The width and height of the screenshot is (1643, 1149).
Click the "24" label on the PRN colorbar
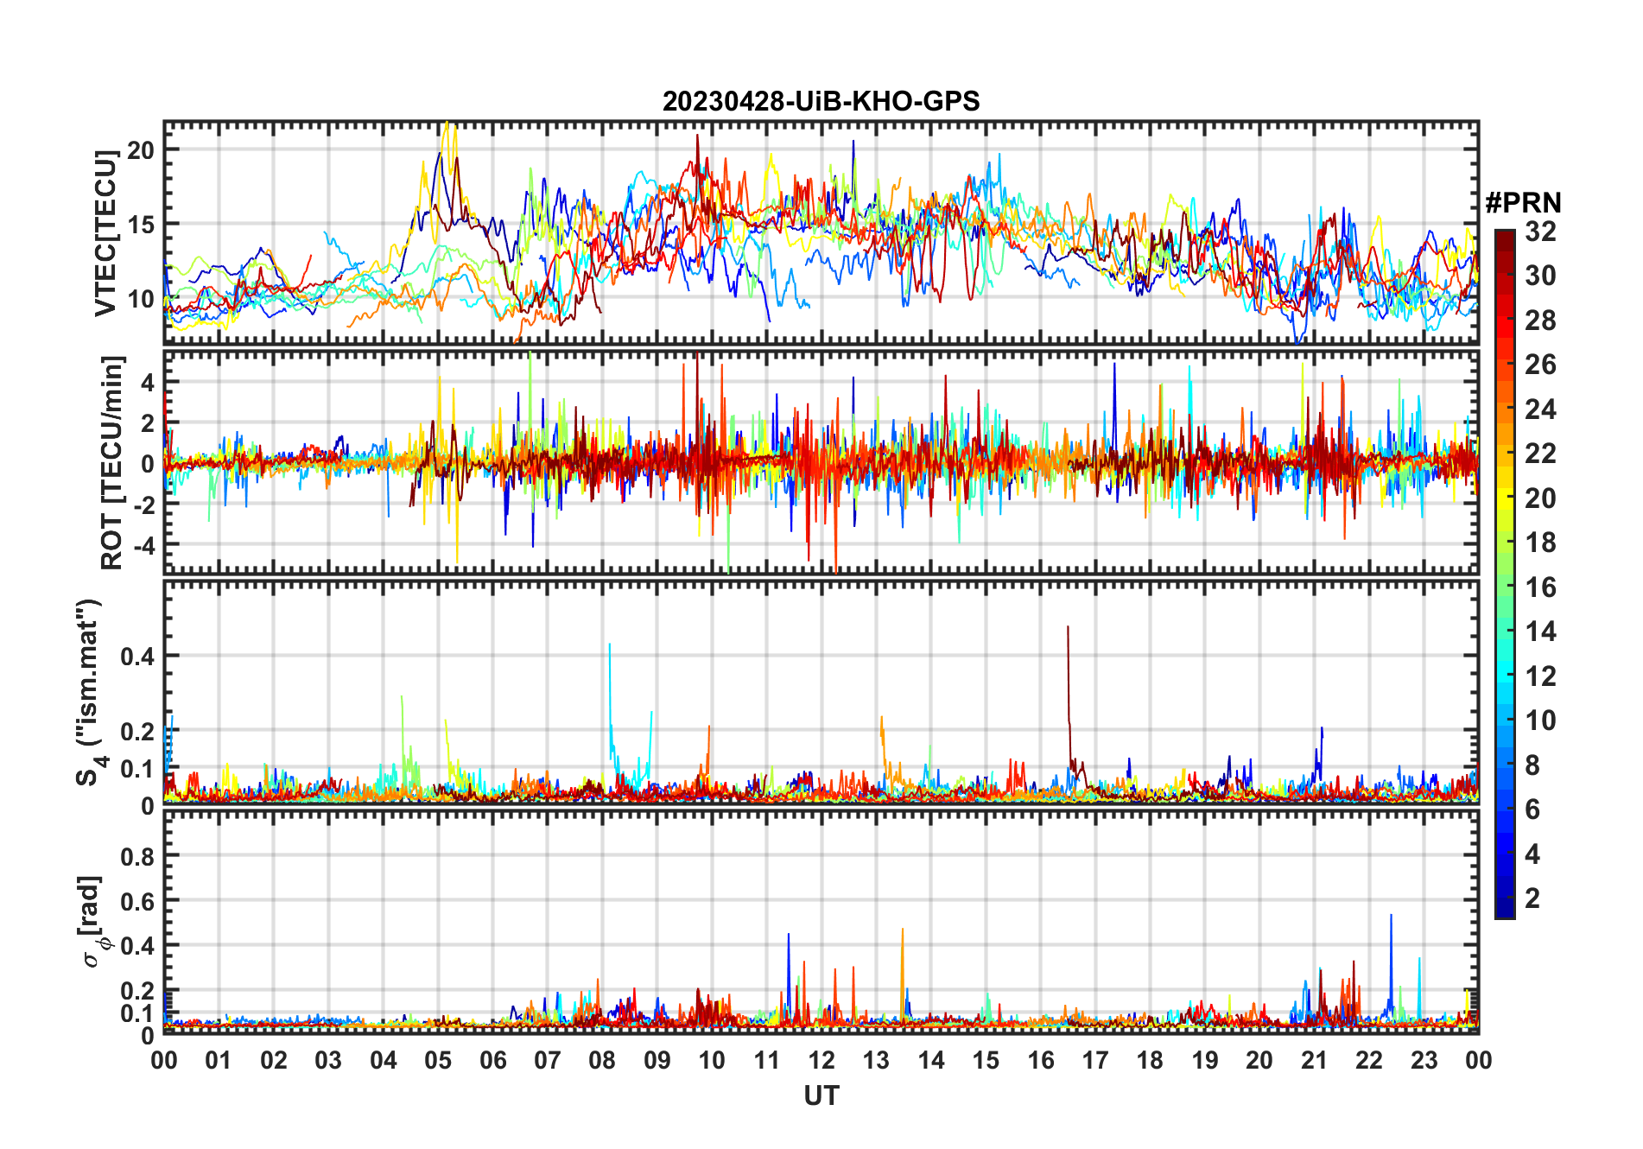pos(1540,409)
